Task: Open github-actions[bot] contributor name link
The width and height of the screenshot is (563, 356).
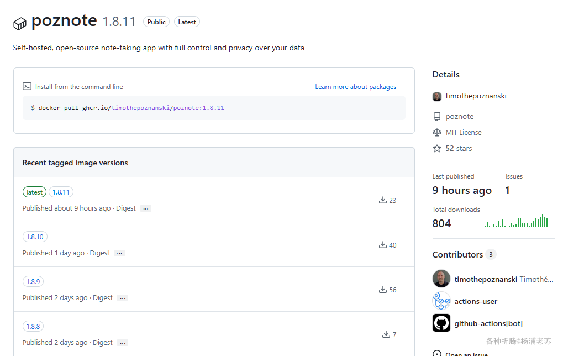Action: [x=488, y=323]
